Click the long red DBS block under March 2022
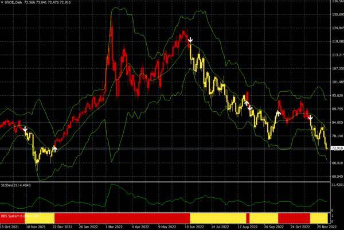The width and height of the screenshot is (344, 230). pos(120,218)
